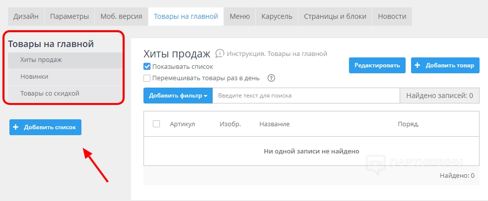Screen dimensions: 488x201
Task: Click plus icon on Добавить товар button
Action: click(418, 65)
